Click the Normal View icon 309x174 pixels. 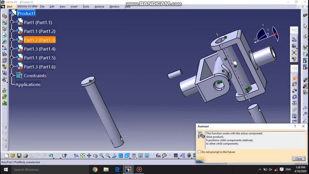tap(114, 156)
